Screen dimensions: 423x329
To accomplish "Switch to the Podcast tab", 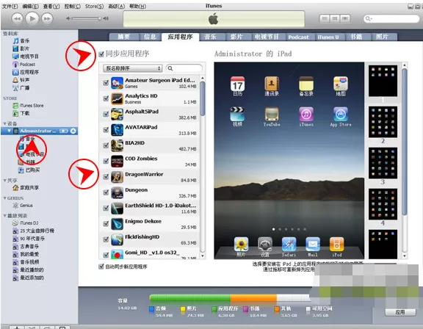I will (x=298, y=37).
